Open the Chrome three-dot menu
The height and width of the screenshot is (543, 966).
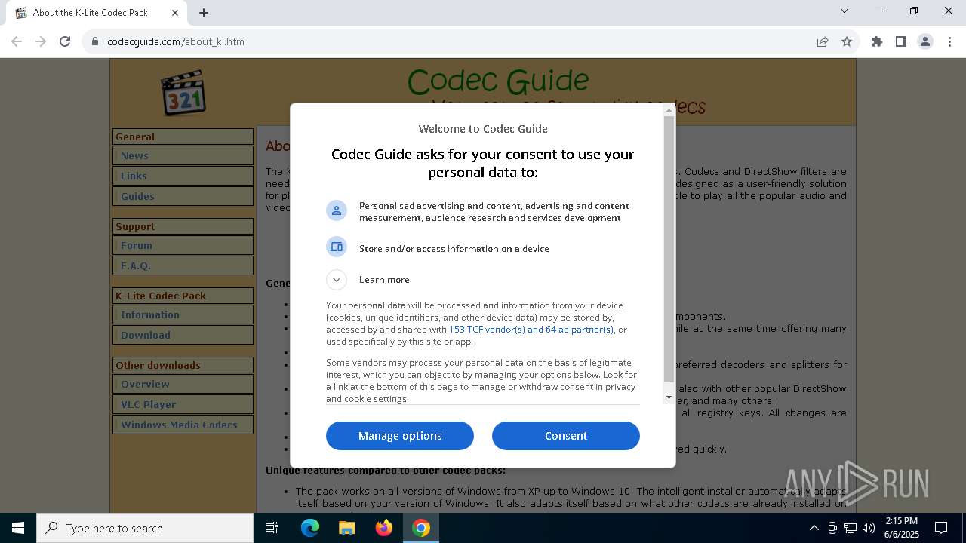(949, 41)
